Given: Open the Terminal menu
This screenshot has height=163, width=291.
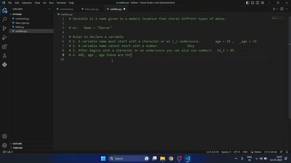Looking at the screenshot, I should (61, 3).
